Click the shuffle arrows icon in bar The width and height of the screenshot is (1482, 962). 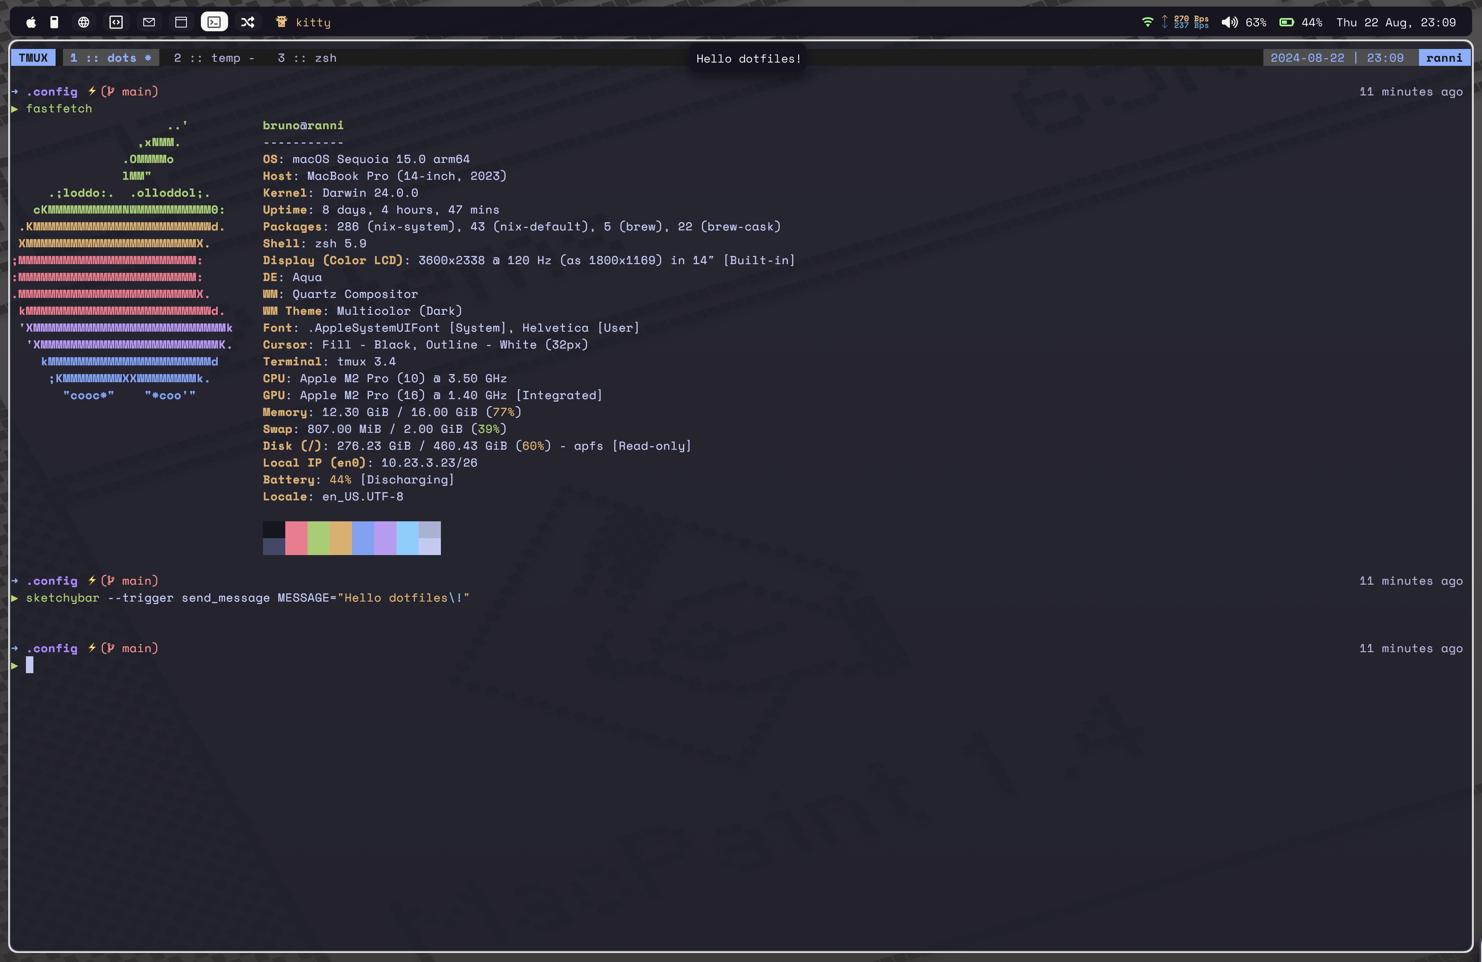pyautogui.click(x=248, y=22)
